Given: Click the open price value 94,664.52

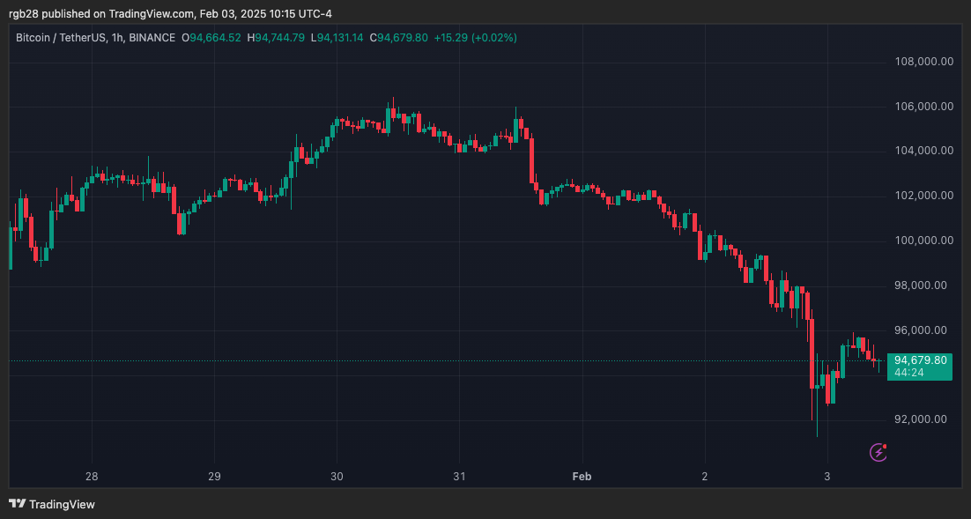Looking at the screenshot, I should coord(211,38).
